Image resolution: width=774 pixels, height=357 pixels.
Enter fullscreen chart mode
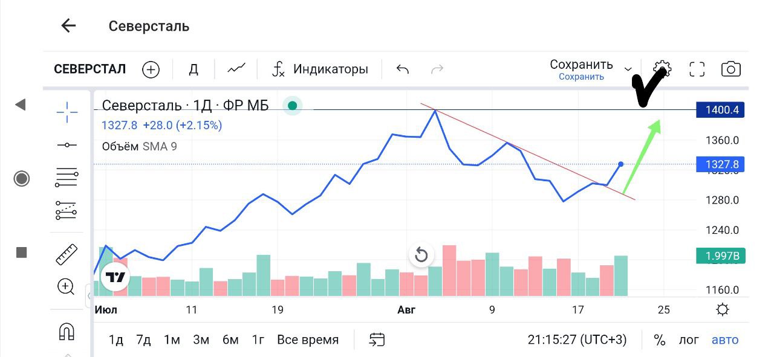click(697, 69)
